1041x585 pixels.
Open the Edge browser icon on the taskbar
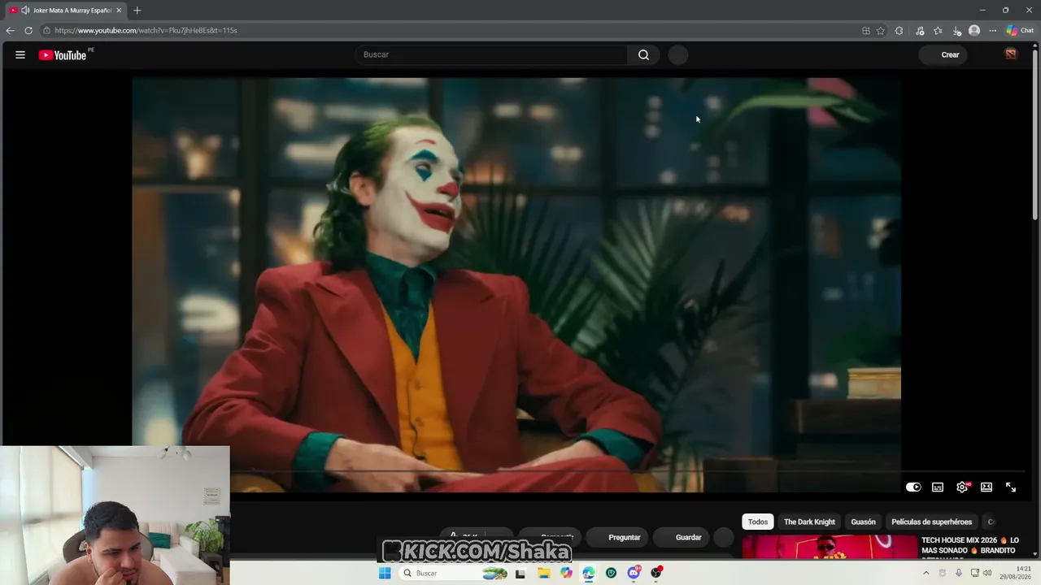pos(588,573)
